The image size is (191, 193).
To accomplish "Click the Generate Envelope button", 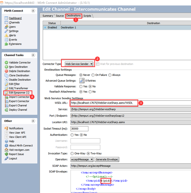I will pyautogui.click(x=107, y=159).
